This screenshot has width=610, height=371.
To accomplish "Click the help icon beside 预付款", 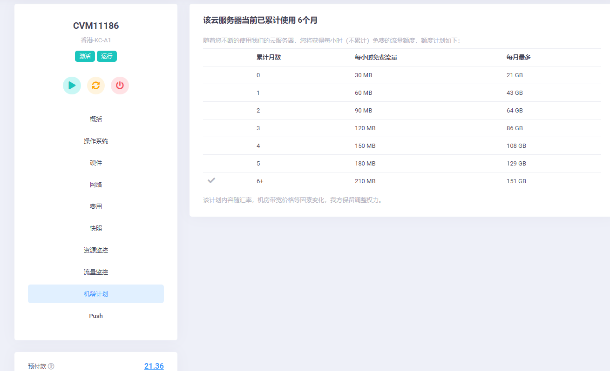I will (51, 366).
